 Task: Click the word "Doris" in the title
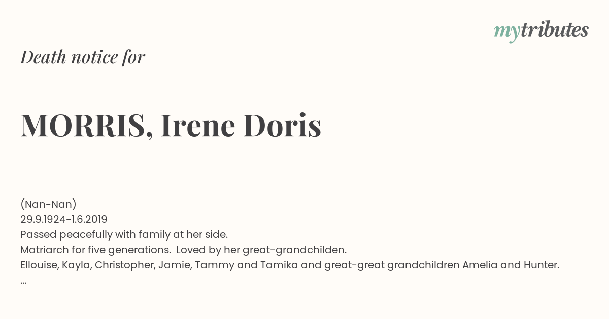pyautogui.click(x=282, y=125)
